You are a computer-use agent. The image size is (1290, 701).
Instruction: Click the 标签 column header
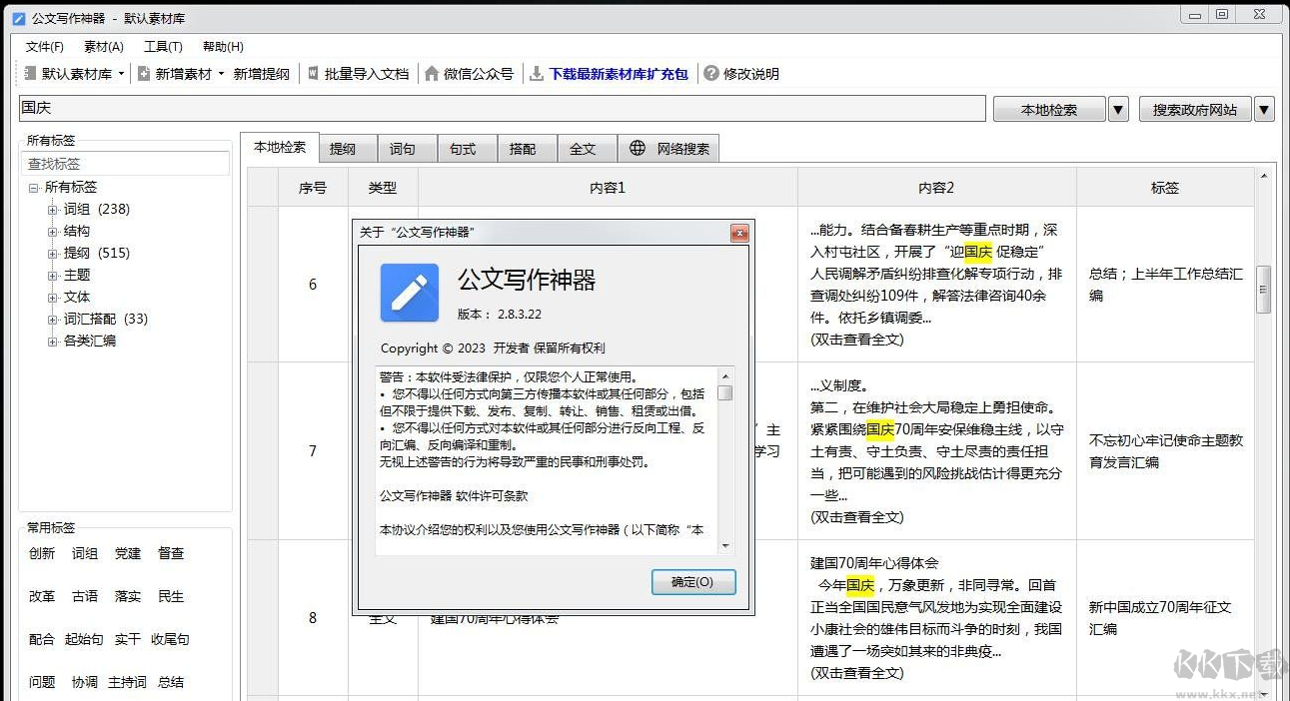pos(1165,187)
